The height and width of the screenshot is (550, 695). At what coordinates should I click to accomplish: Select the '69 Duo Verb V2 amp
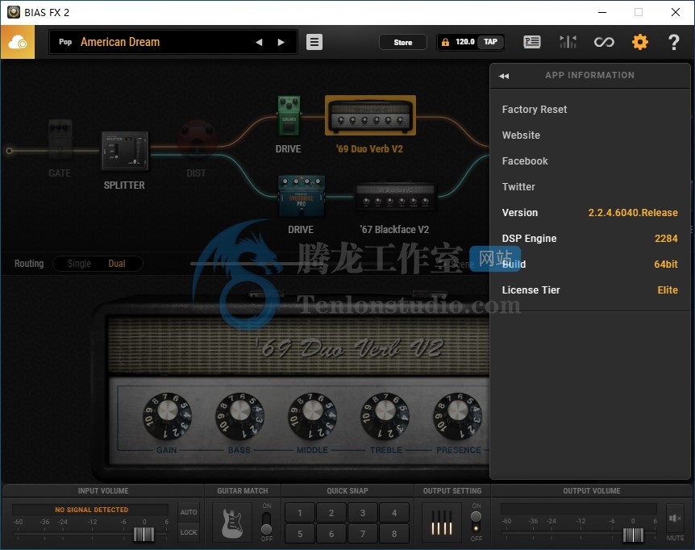click(370, 115)
